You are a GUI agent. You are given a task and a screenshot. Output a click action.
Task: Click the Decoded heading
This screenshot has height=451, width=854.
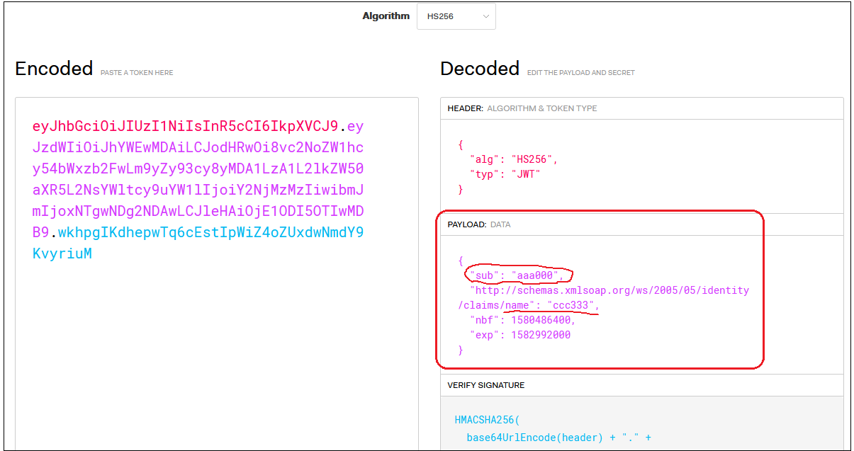coord(480,69)
